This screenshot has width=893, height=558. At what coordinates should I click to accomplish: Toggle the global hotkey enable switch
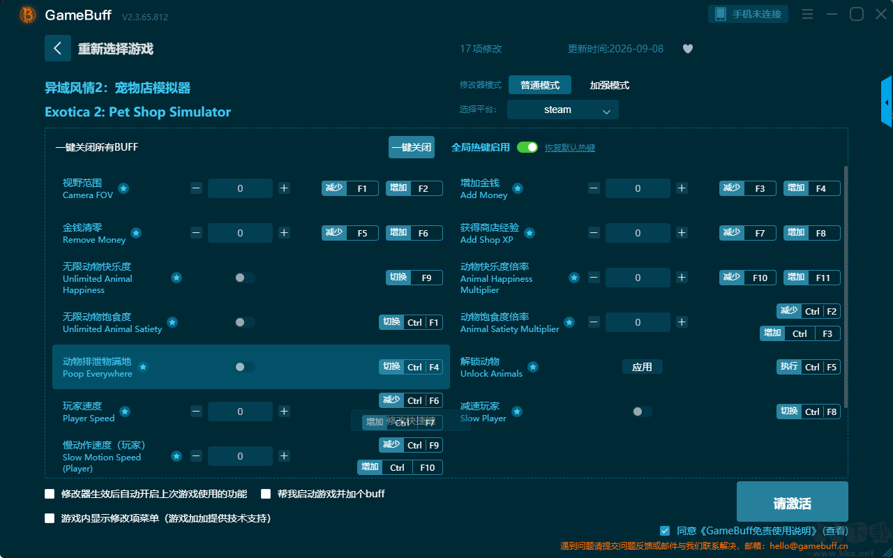[527, 147]
